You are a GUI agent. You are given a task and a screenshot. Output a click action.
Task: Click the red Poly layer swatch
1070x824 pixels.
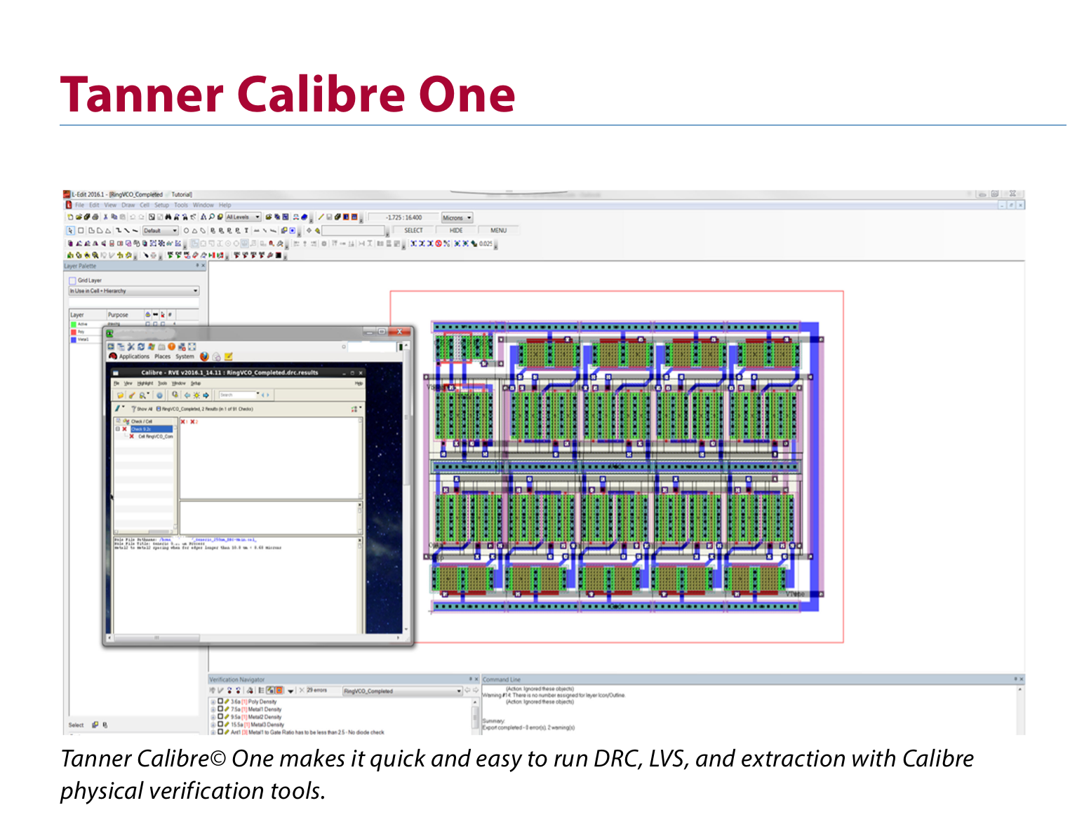(74, 332)
